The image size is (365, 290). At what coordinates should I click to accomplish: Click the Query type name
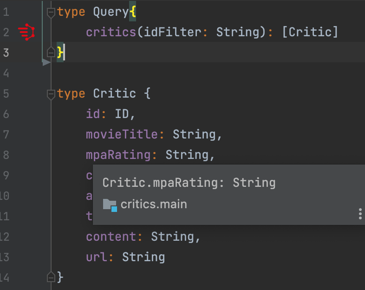click(x=111, y=13)
